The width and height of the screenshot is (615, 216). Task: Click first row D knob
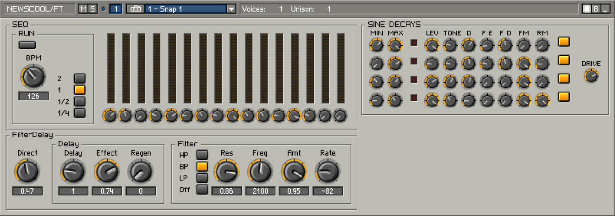click(x=469, y=45)
